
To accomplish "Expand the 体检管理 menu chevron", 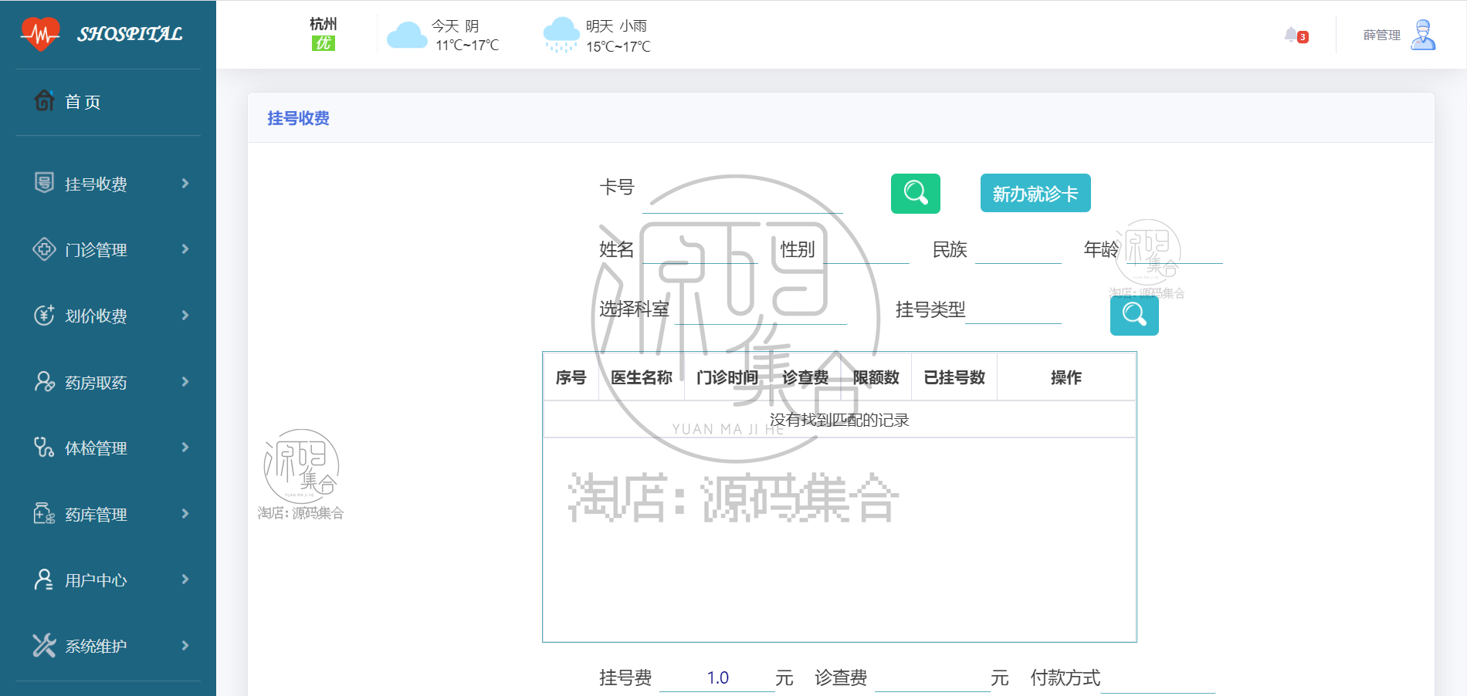I will [x=185, y=448].
